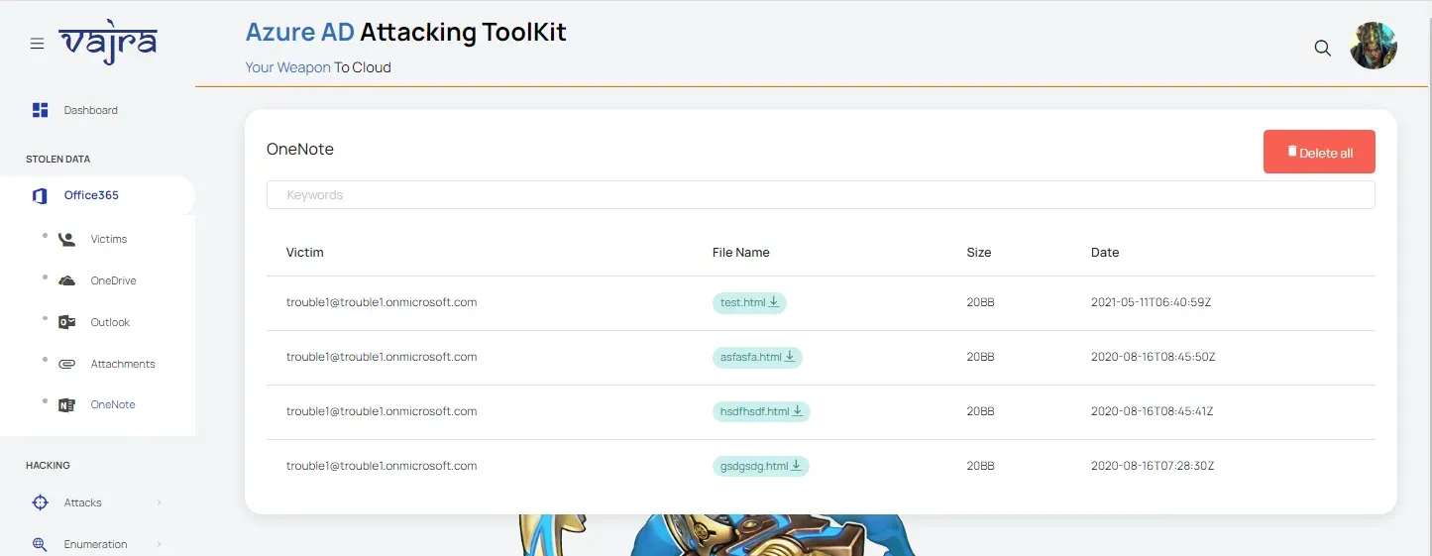Click the Dashboard grid icon
Image resolution: width=1432 pixels, height=556 pixels.
point(41,110)
